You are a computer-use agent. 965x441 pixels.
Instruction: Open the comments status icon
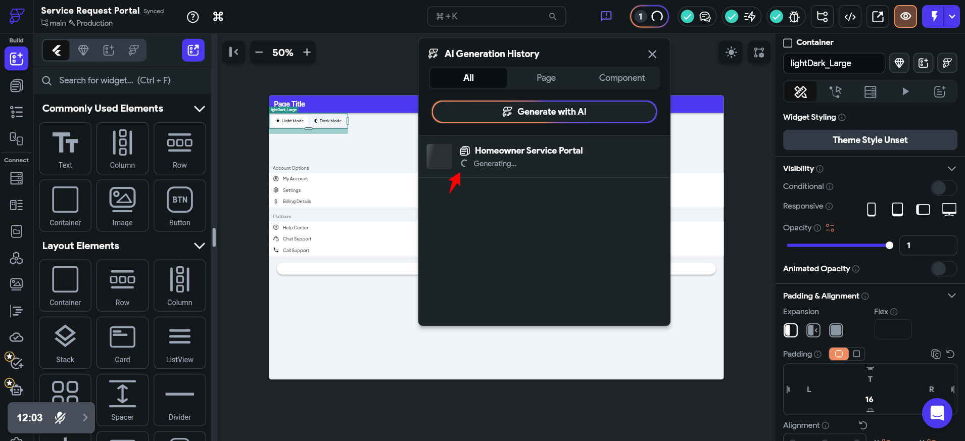point(705,17)
